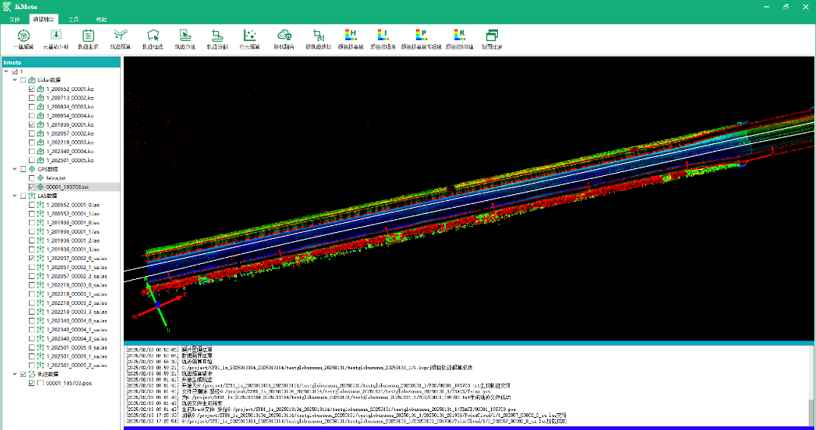Image resolution: width=816 pixels, height=430 pixels.
Task: Click the color by return (R) icon
Action: click(x=459, y=36)
